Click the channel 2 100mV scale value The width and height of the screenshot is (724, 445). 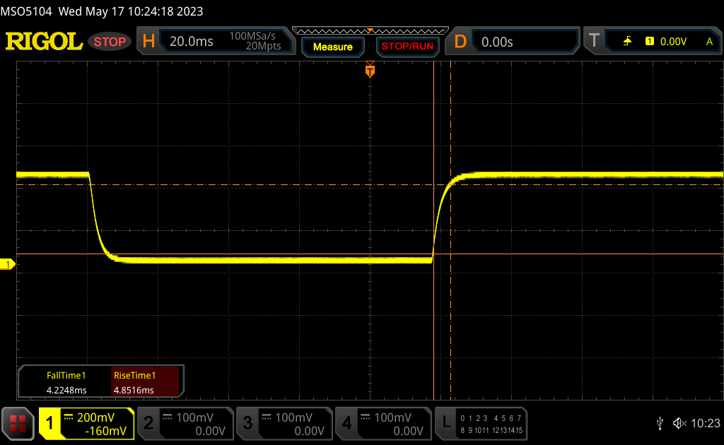pyautogui.click(x=194, y=417)
